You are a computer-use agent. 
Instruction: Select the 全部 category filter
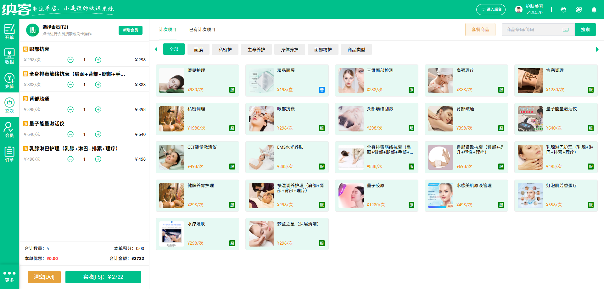tap(174, 49)
